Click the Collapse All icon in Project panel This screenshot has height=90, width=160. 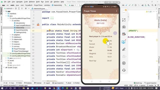(22, 8)
